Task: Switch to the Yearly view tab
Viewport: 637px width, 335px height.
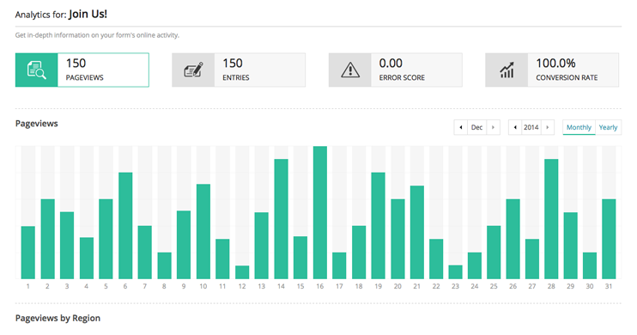Action: pyautogui.click(x=608, y=127)
